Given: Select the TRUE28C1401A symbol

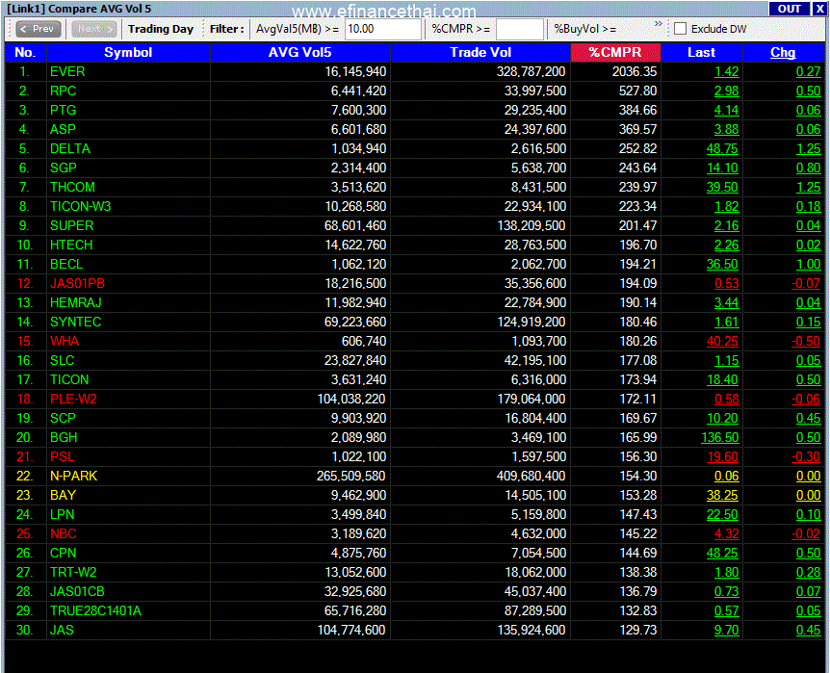Looking at the screenshot, I should (x=95, y=611).
